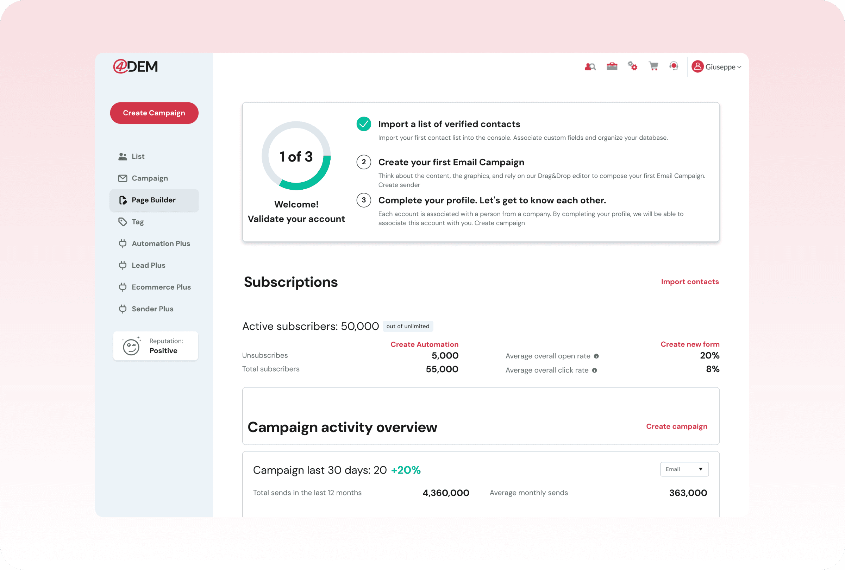Viewport: 845px width, 570px height.
Task: Click the toolbox icon in header
Action: click(x=612, y=66)
